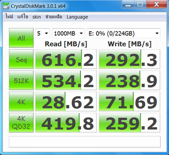Click the empty comment field at the bottom
169x155 pixels.
click(x=84, y=142)
